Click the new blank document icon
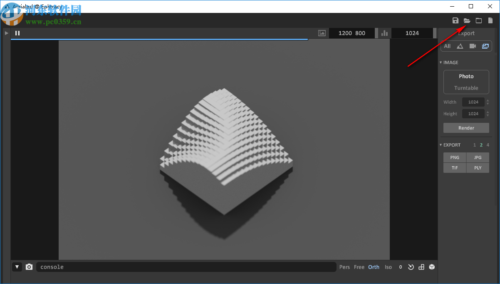Viewport: 500px width, 284px height. 490,21
